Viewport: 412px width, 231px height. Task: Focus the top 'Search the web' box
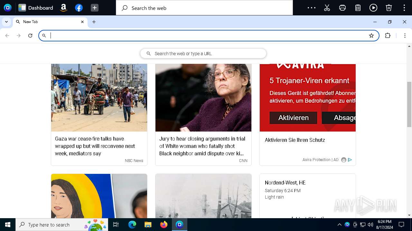click(x=204, y=8)
